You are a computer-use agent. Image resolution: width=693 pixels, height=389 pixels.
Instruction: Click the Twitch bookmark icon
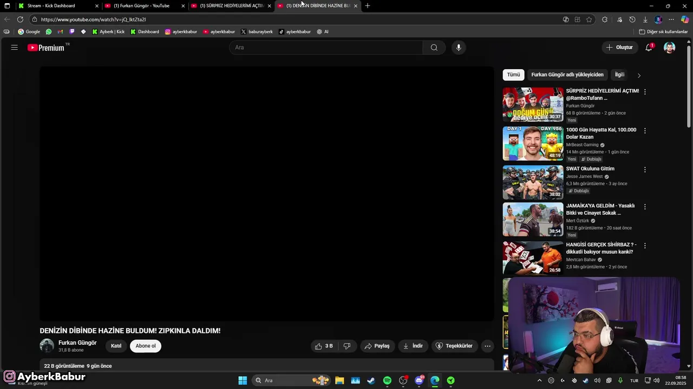(x=72, y=32)
